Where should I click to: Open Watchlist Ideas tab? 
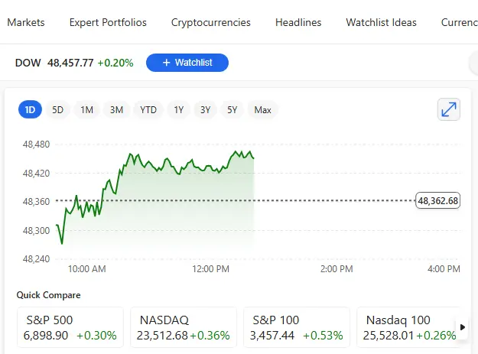[x=381, y=22]
